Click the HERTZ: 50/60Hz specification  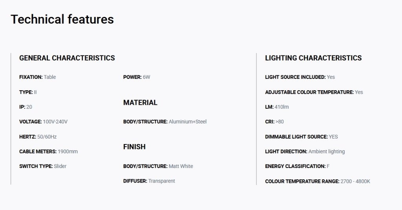click(38, 137)
